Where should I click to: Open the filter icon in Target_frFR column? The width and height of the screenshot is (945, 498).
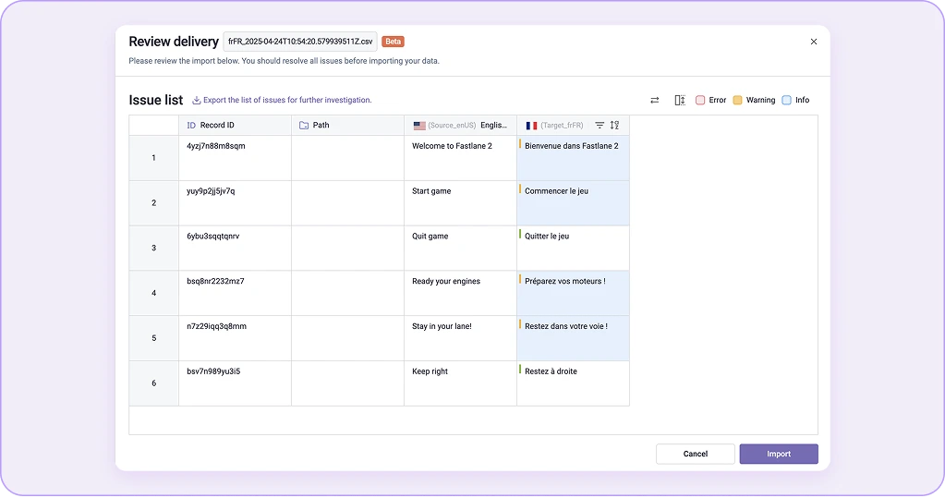pyautogui.click(x=600, y=126)
